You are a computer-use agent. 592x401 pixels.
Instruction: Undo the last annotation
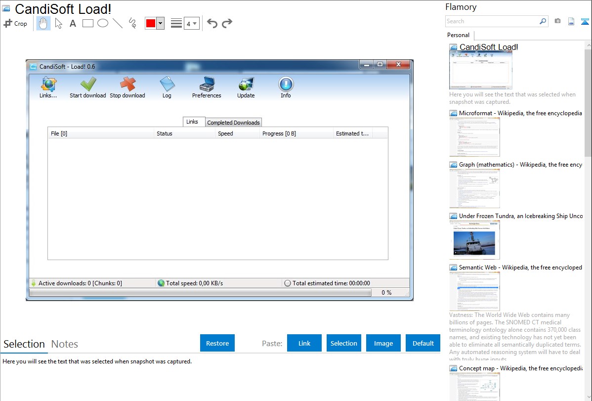(212, 23)
